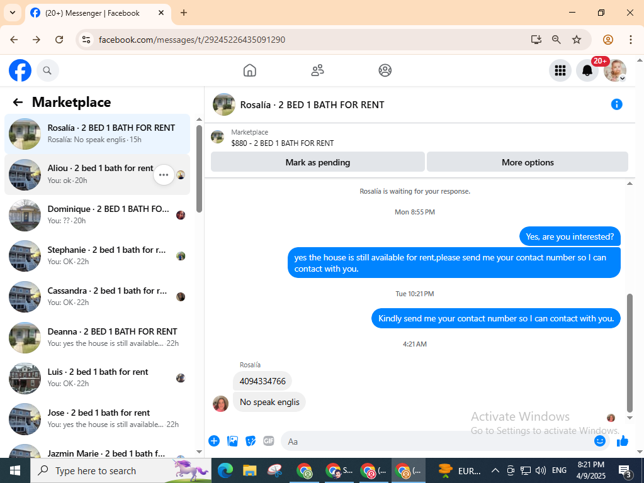Open the notifications bell icon

click(x=587, y=70)
